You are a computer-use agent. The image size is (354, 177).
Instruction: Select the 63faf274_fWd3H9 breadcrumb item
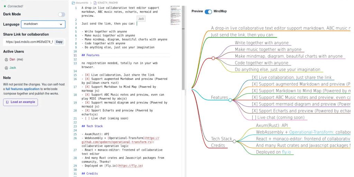[x=108, y=3]
